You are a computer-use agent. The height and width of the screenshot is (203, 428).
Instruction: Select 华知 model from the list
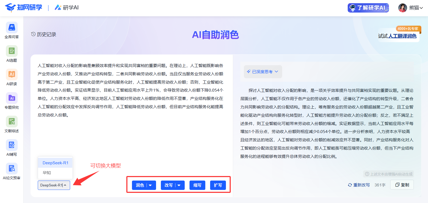point(47,173)
